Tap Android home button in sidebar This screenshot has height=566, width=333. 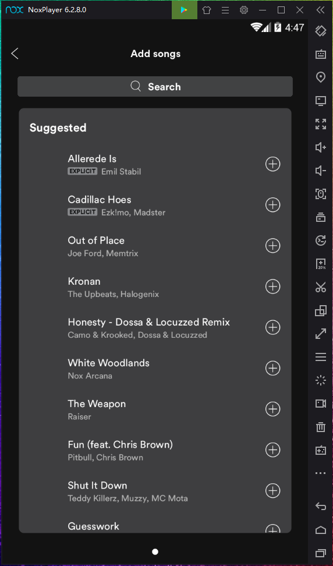[x=320, y=529]
